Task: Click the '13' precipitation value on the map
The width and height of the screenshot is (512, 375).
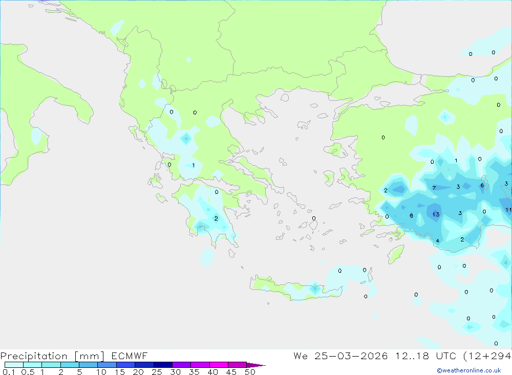Action: (x=436, y=214)
